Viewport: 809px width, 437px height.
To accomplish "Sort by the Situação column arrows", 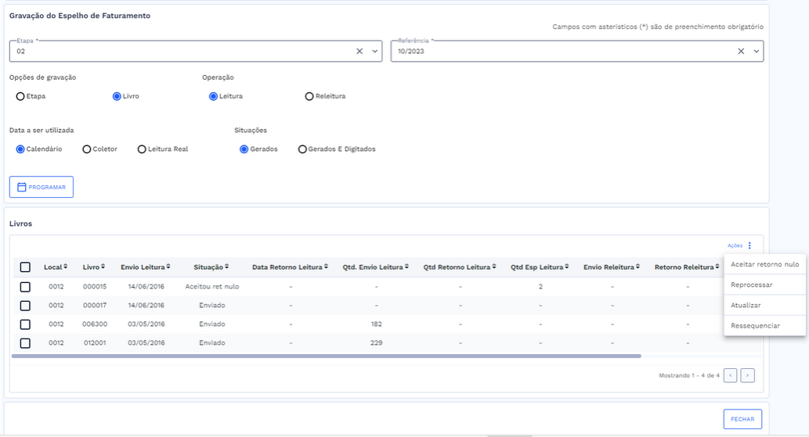I will click(x=227, y=267).
